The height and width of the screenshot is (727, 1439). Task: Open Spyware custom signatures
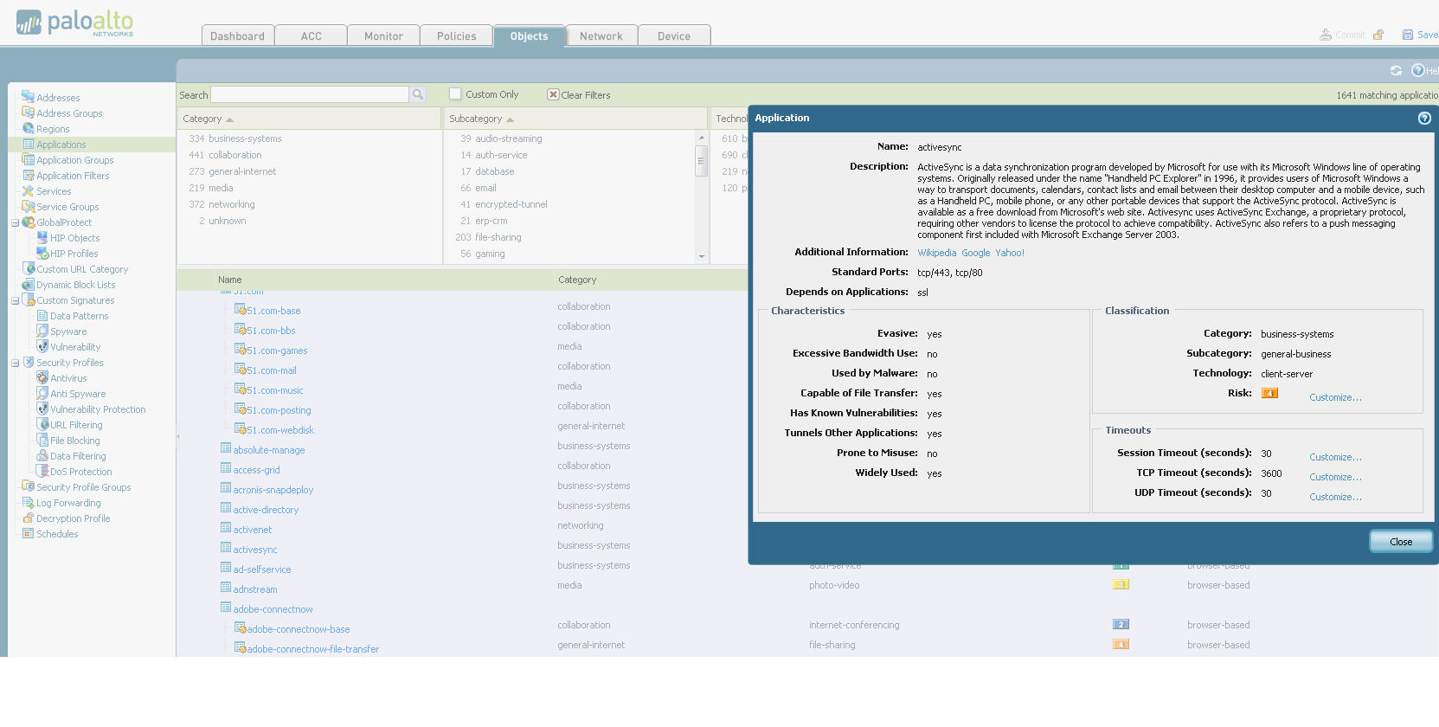click(68, 331)
